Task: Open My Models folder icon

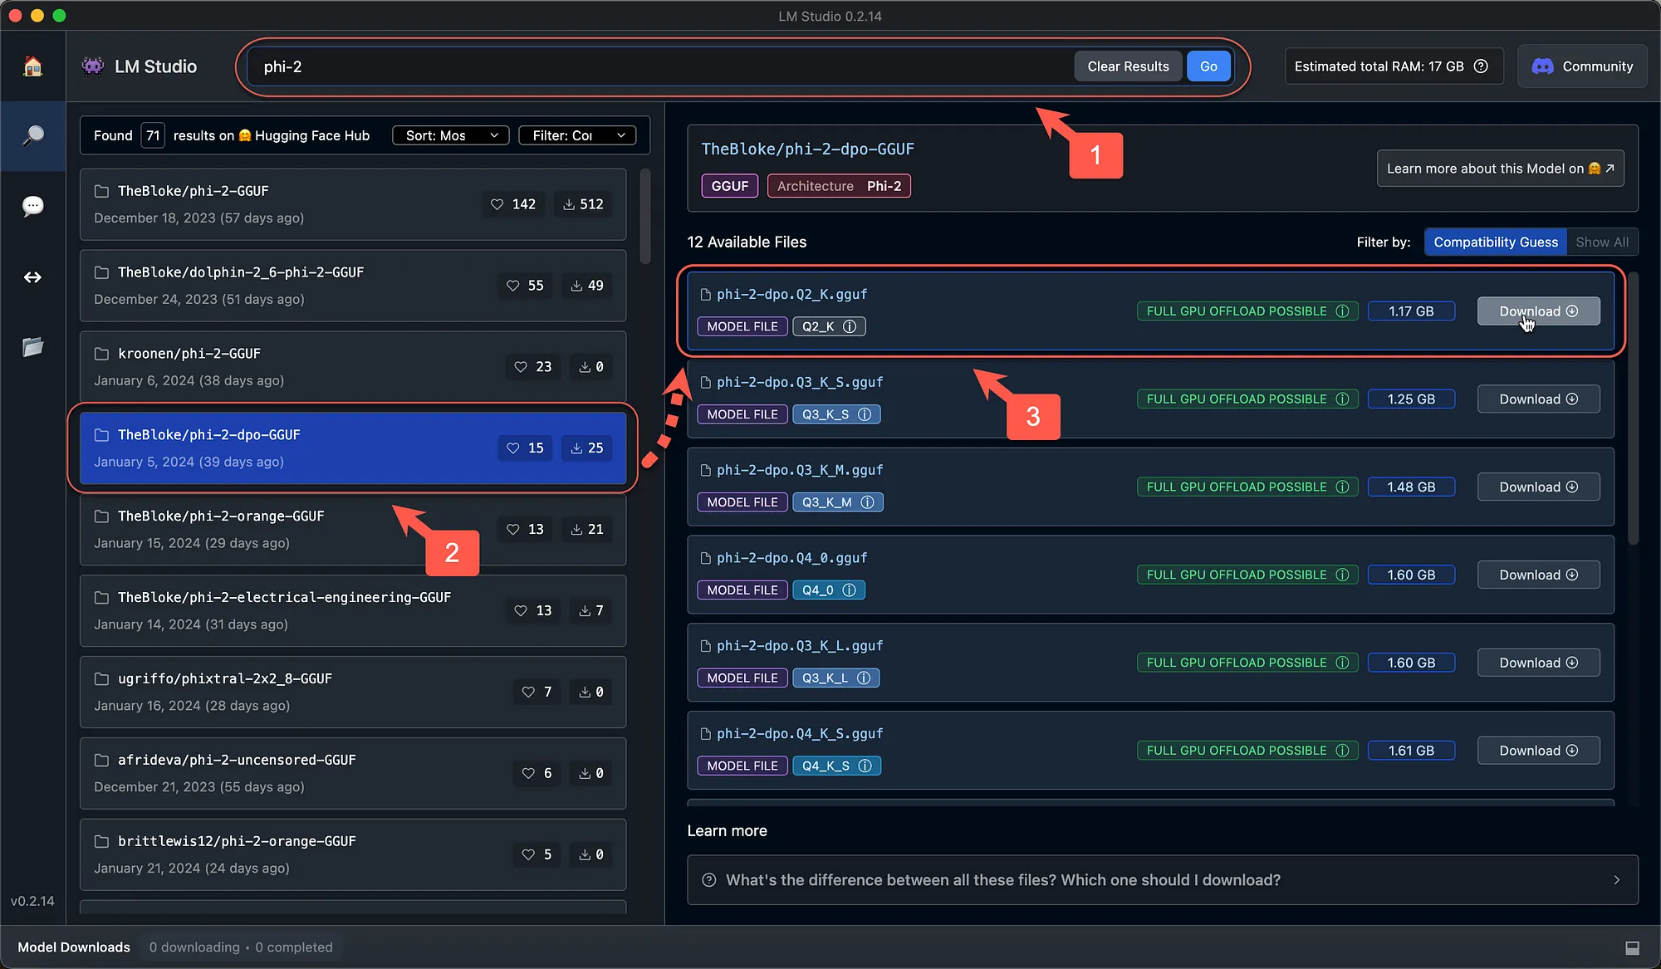Action: pos(32,347)
